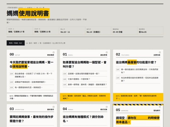
Task: Click the first 追問 tag in card 02
Action: coord(118,70)
